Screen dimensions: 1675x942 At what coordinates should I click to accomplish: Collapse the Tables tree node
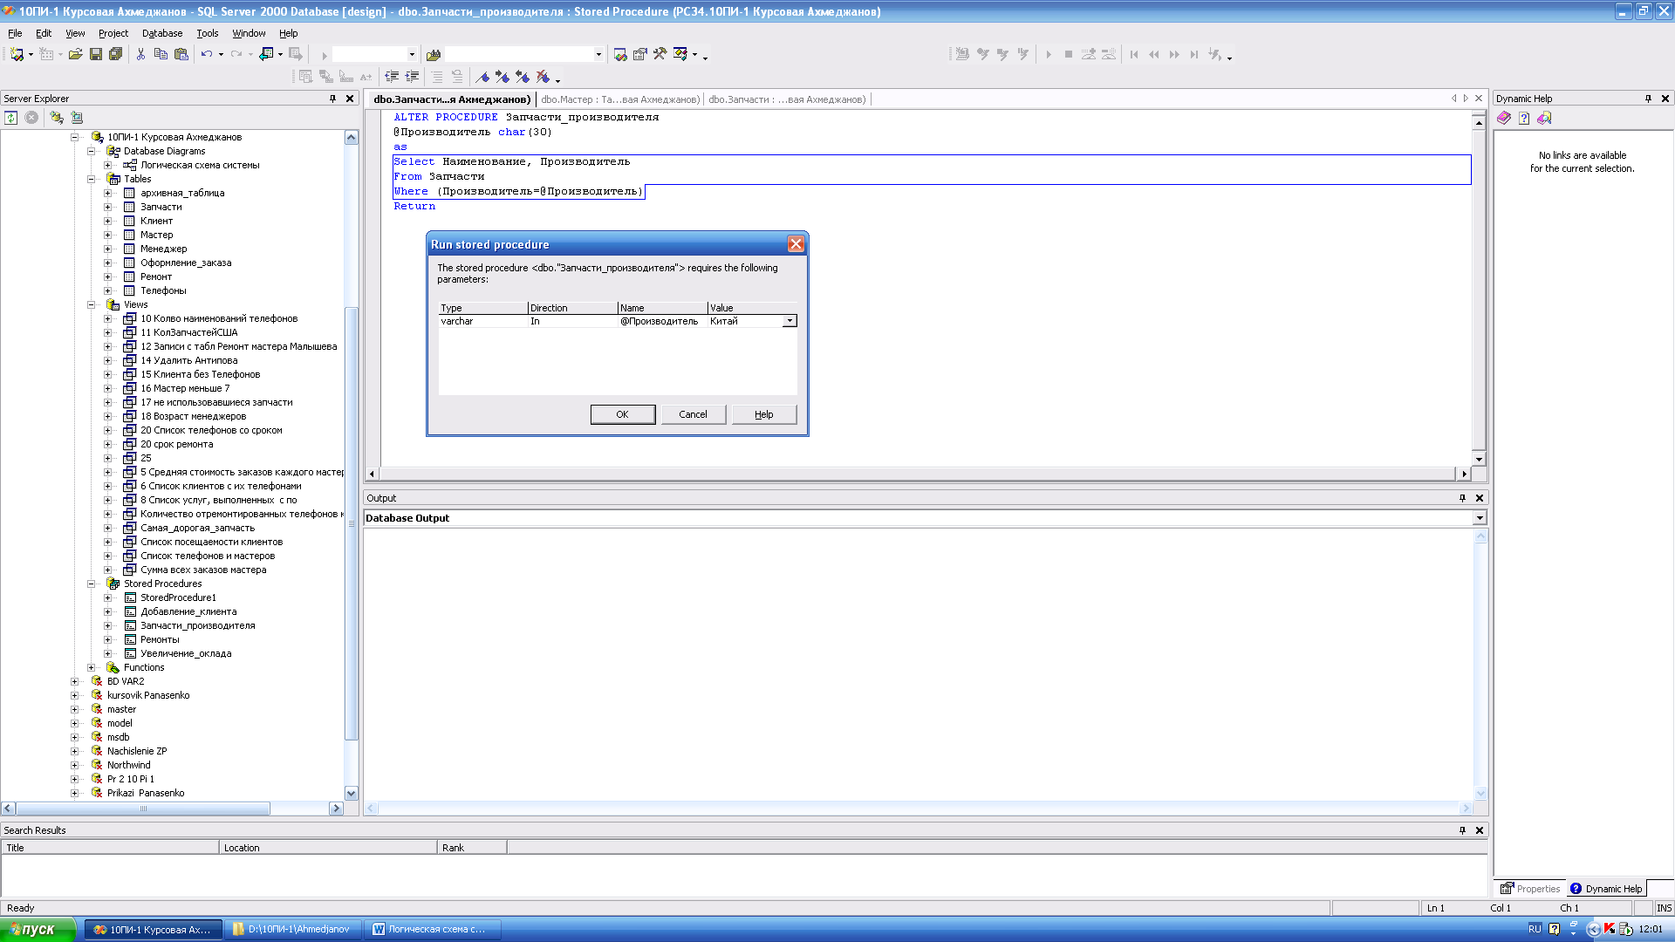91,179
